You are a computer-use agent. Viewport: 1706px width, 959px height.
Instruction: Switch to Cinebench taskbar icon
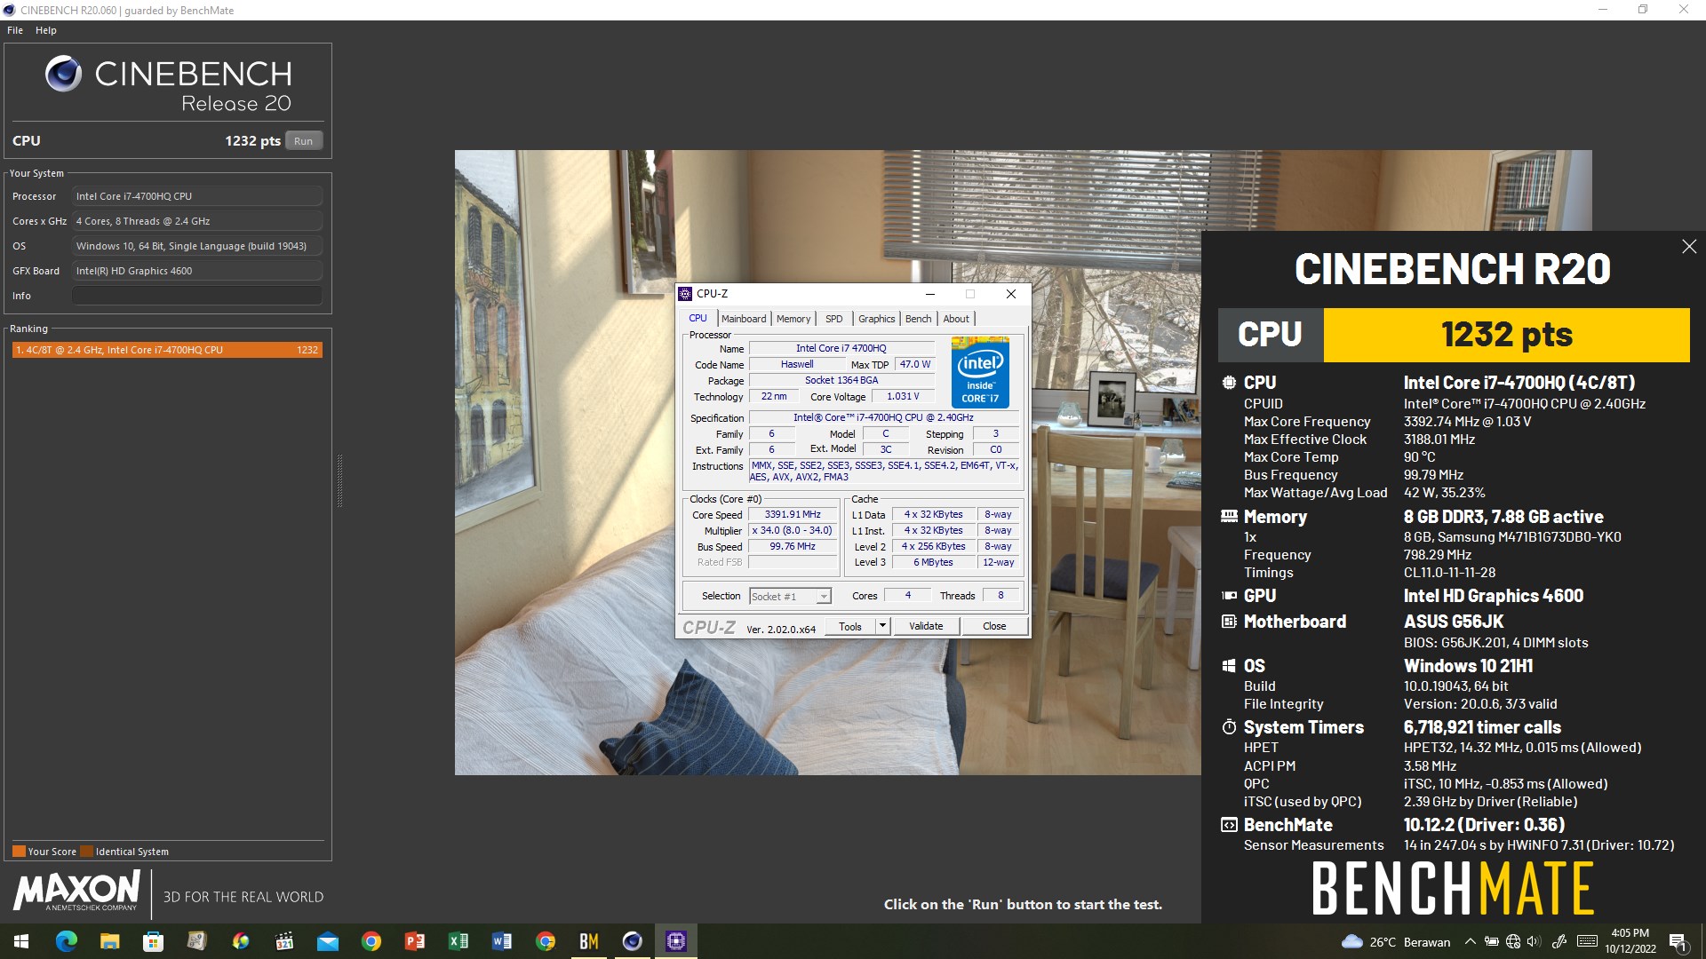[x=633, y=941]
